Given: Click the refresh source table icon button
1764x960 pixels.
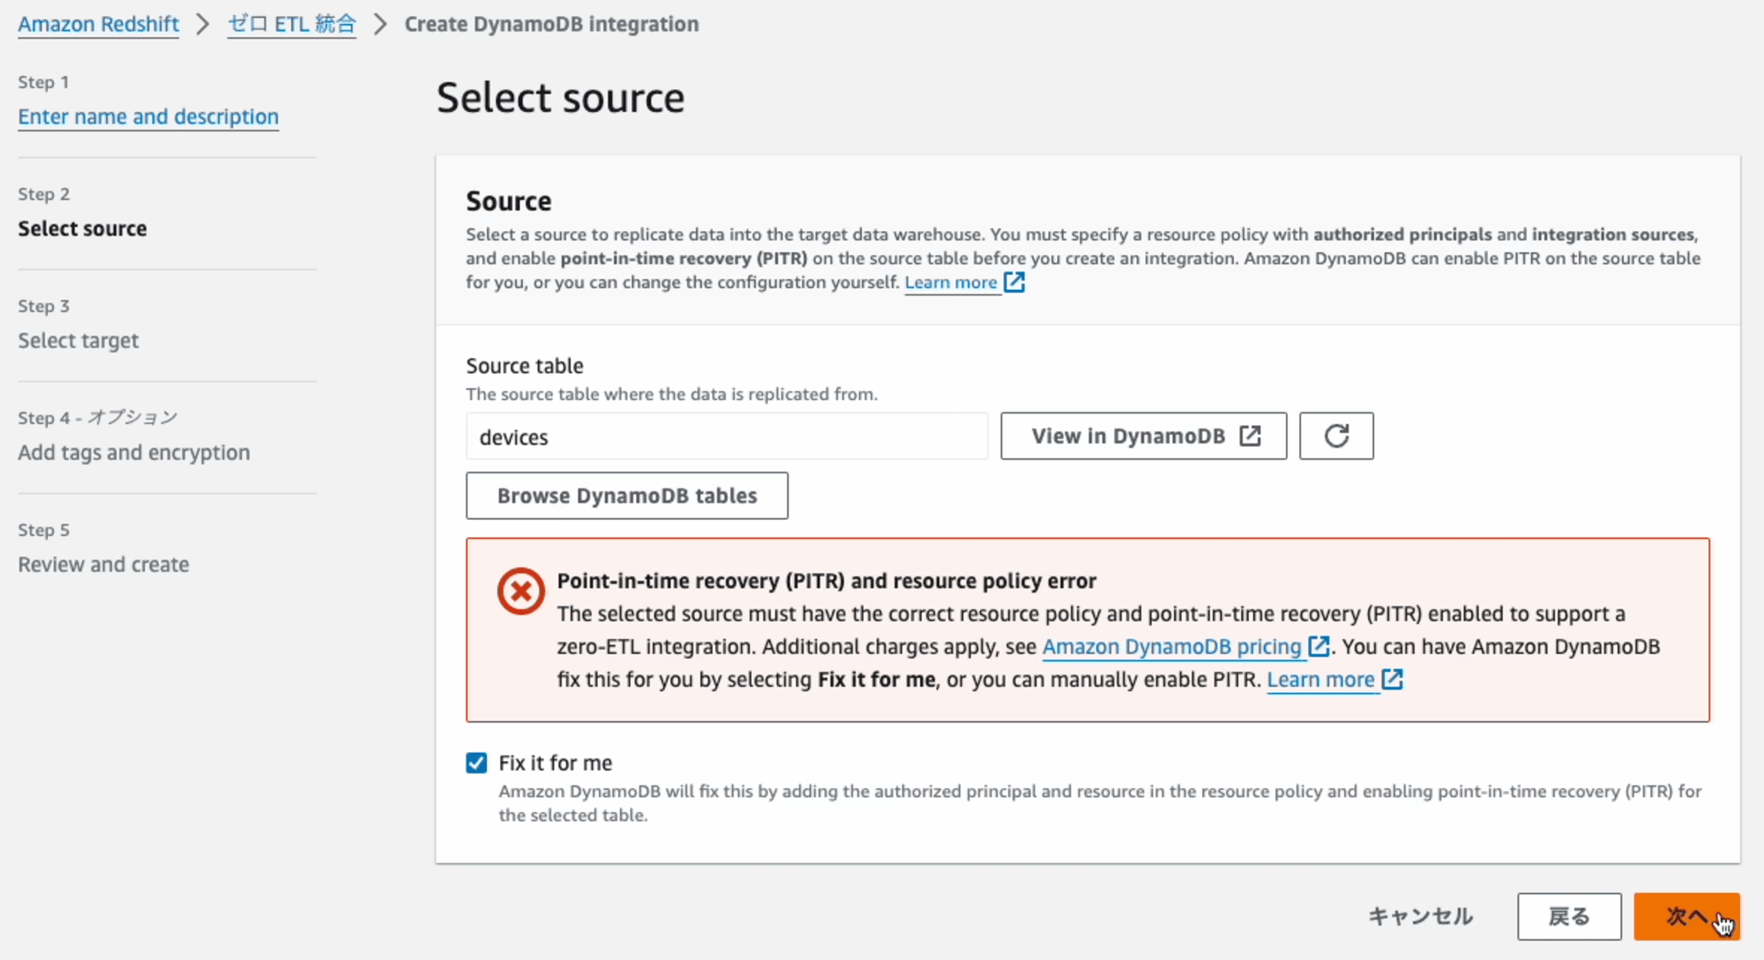Looking at the screenshot, I should [1336, 435].
